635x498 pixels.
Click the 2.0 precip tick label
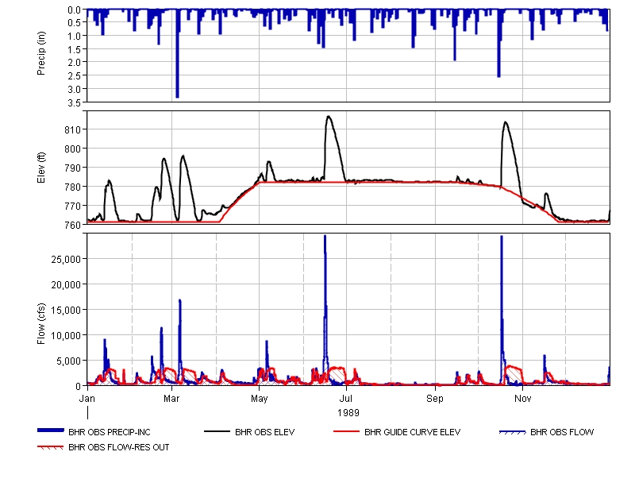click(74, 63)
